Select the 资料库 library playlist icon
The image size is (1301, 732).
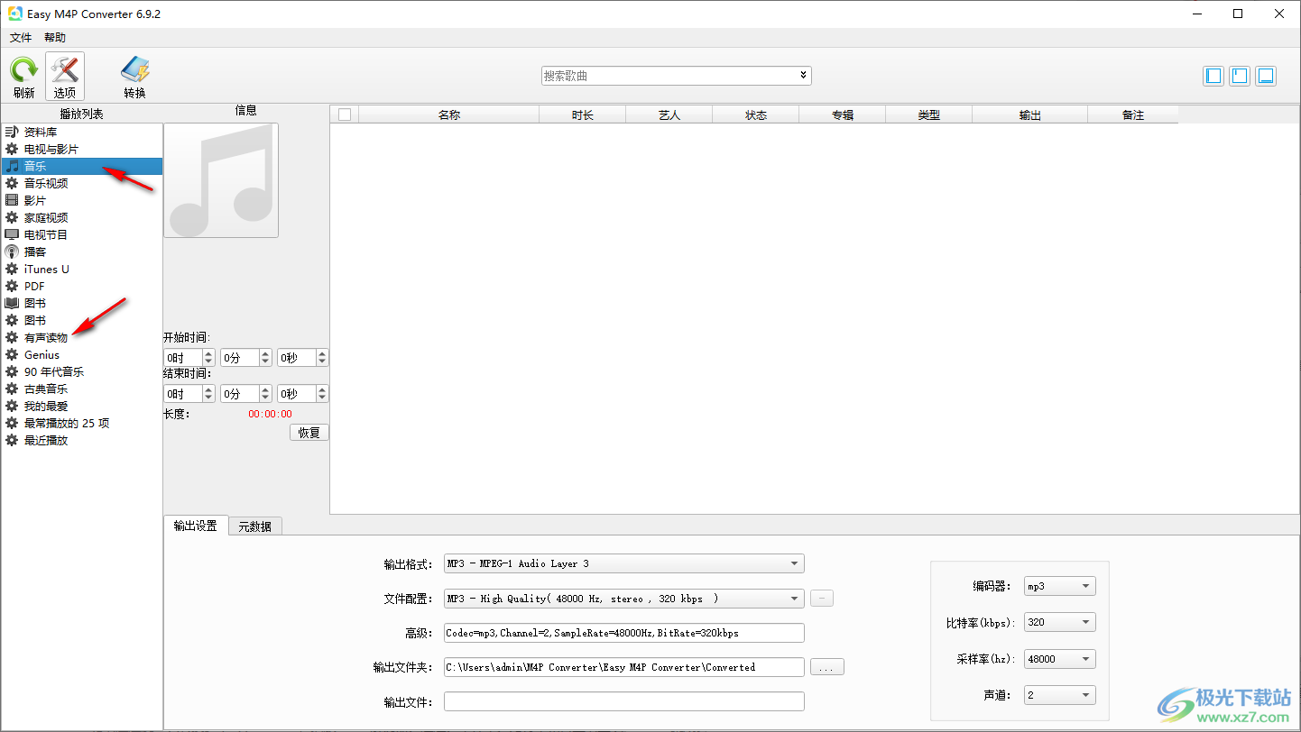pos(12,132)
